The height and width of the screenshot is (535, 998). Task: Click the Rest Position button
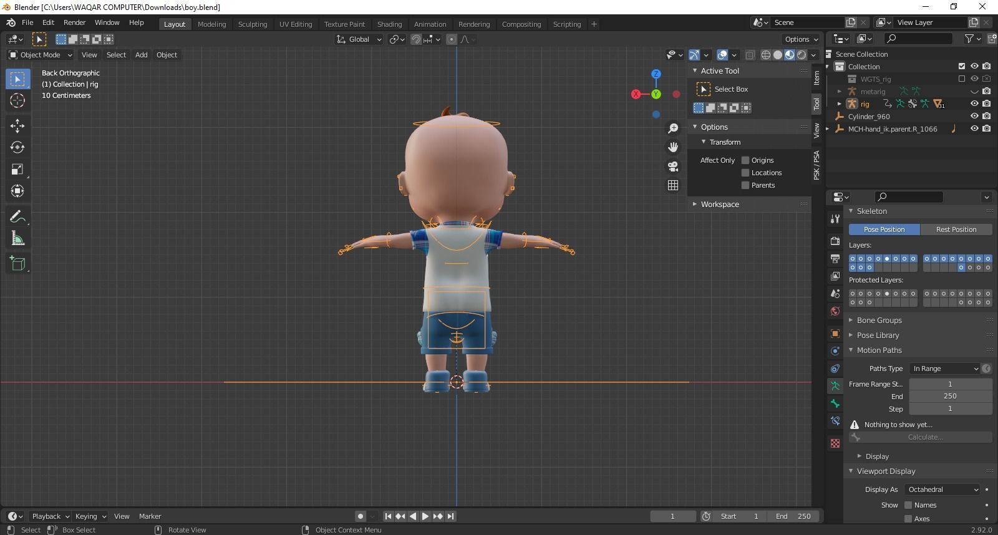pyautogui.click(x=956, y=229)
